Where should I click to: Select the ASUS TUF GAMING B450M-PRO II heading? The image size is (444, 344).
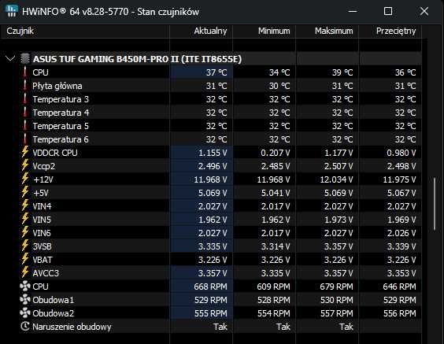137,59
